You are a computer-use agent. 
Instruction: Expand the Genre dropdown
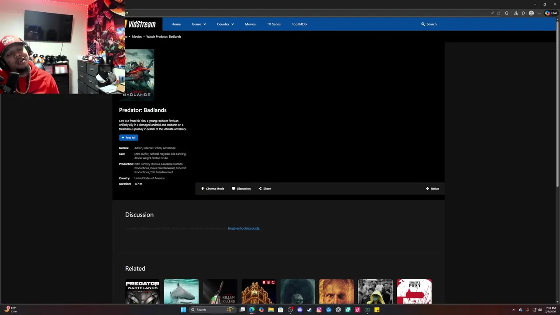(199, 24)
